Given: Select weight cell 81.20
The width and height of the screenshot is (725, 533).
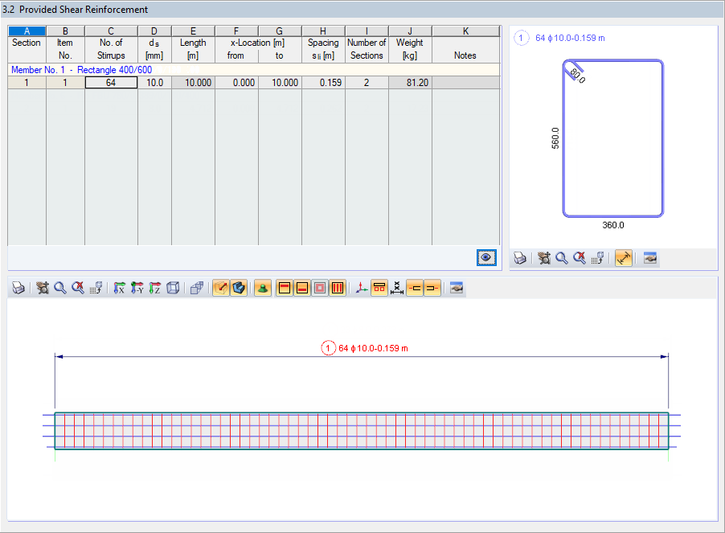Looking at the screenshot, I should [x=410, y=83].
